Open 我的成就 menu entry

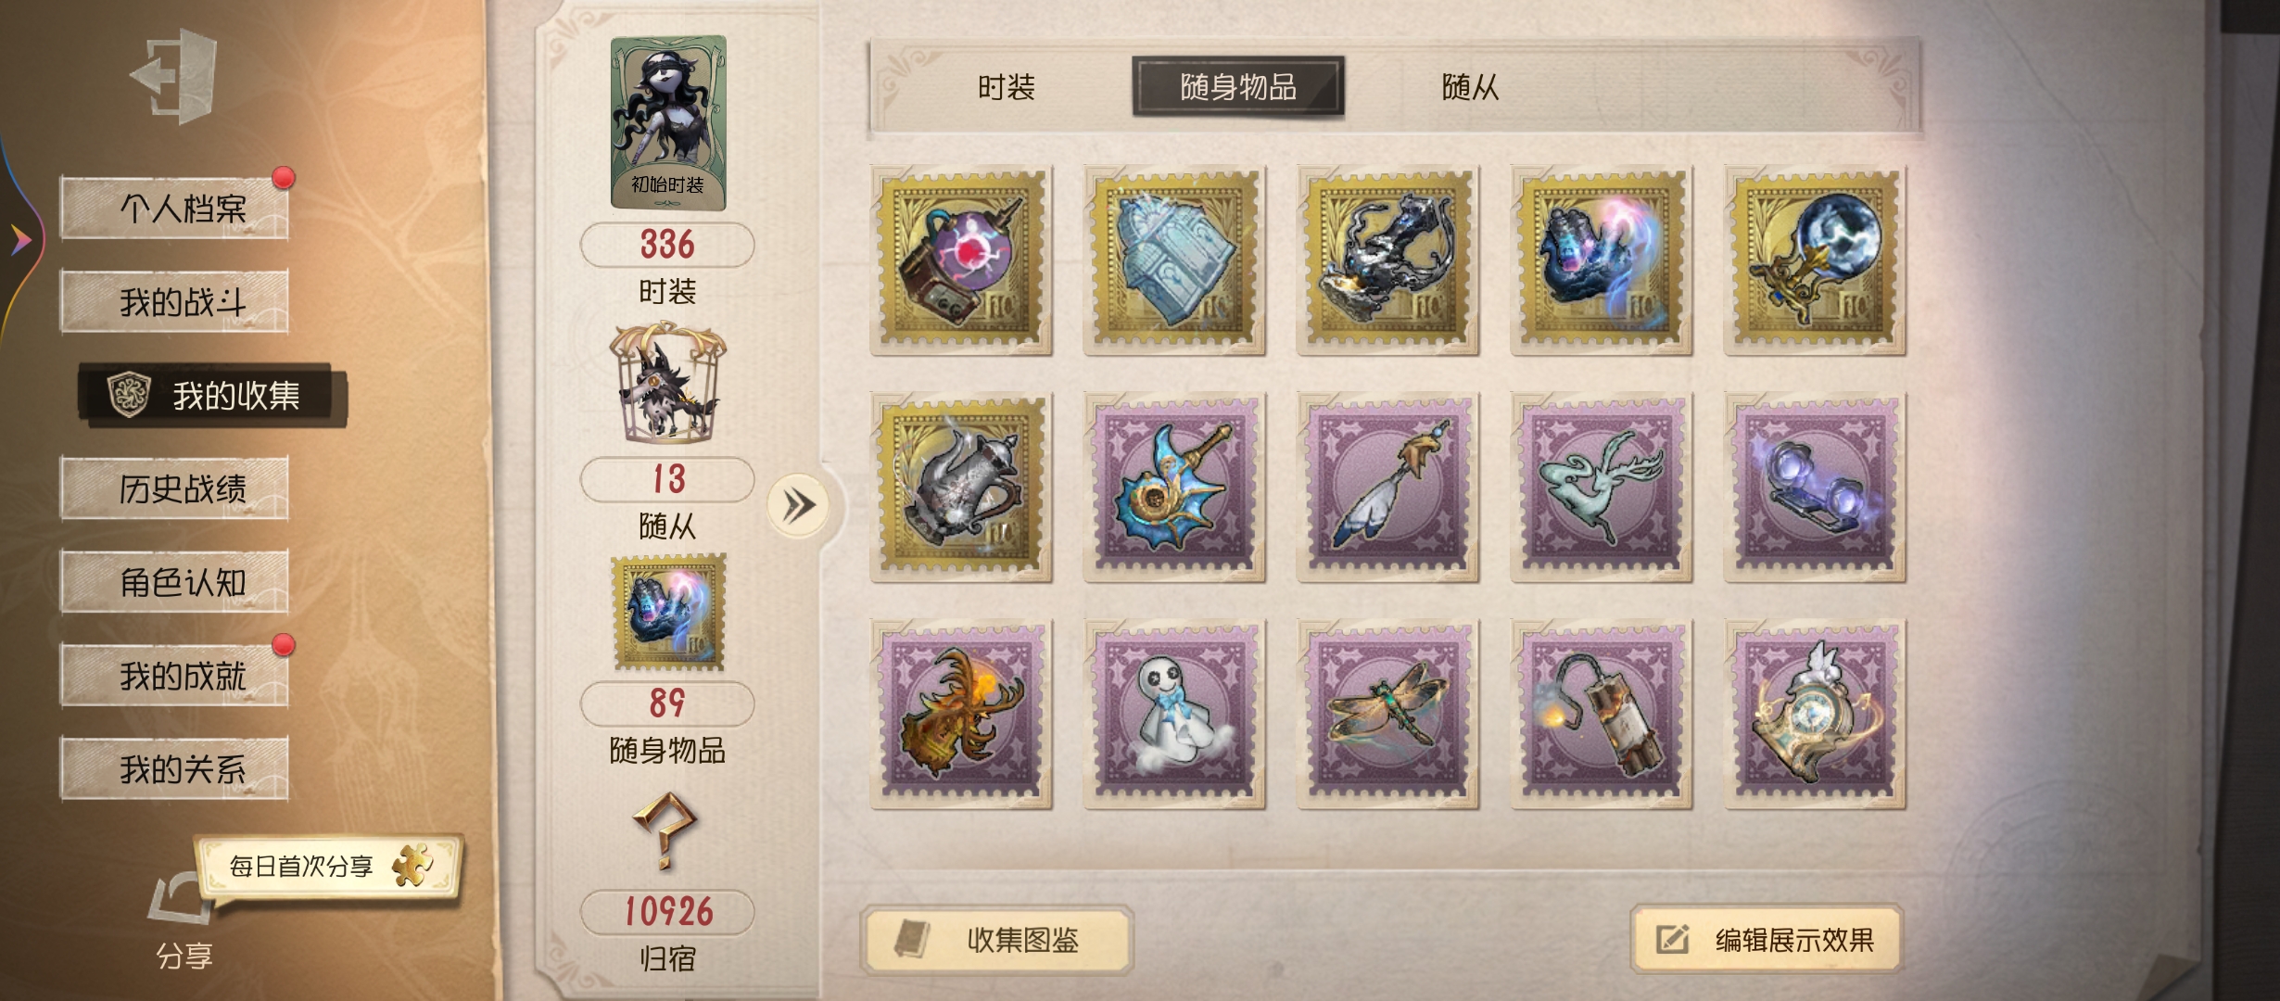tap(175, 675)
